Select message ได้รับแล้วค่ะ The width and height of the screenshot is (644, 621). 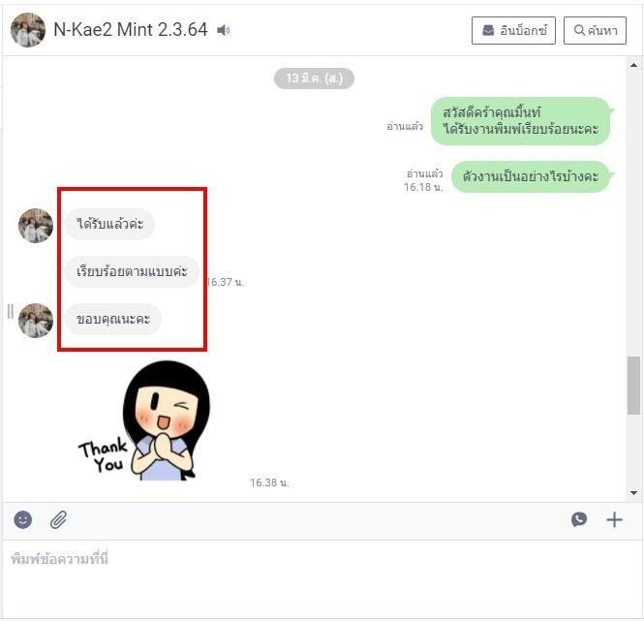(x=109, y=224)
